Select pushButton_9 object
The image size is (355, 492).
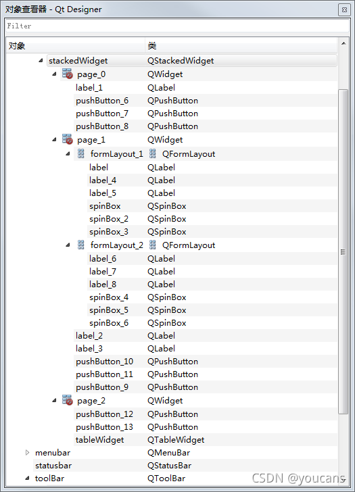pos(102,387)
